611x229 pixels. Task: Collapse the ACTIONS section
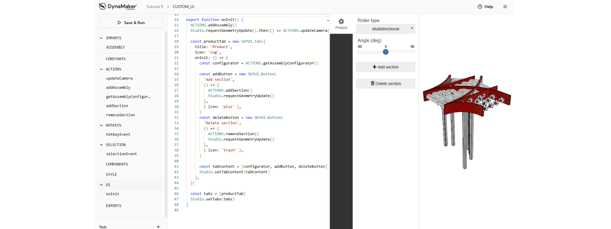tap(101, 69)
